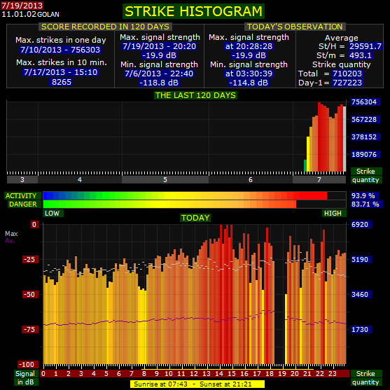The image size is (390, 390).
Task: Click the LOW scale label
Action: coord(53,213)
